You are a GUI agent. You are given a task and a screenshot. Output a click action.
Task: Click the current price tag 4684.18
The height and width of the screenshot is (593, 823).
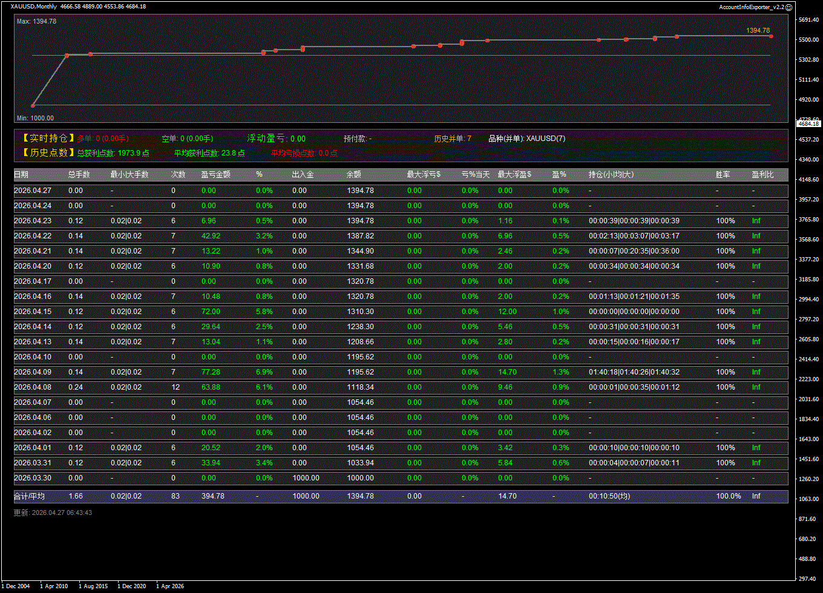click(x=808, y=123)
